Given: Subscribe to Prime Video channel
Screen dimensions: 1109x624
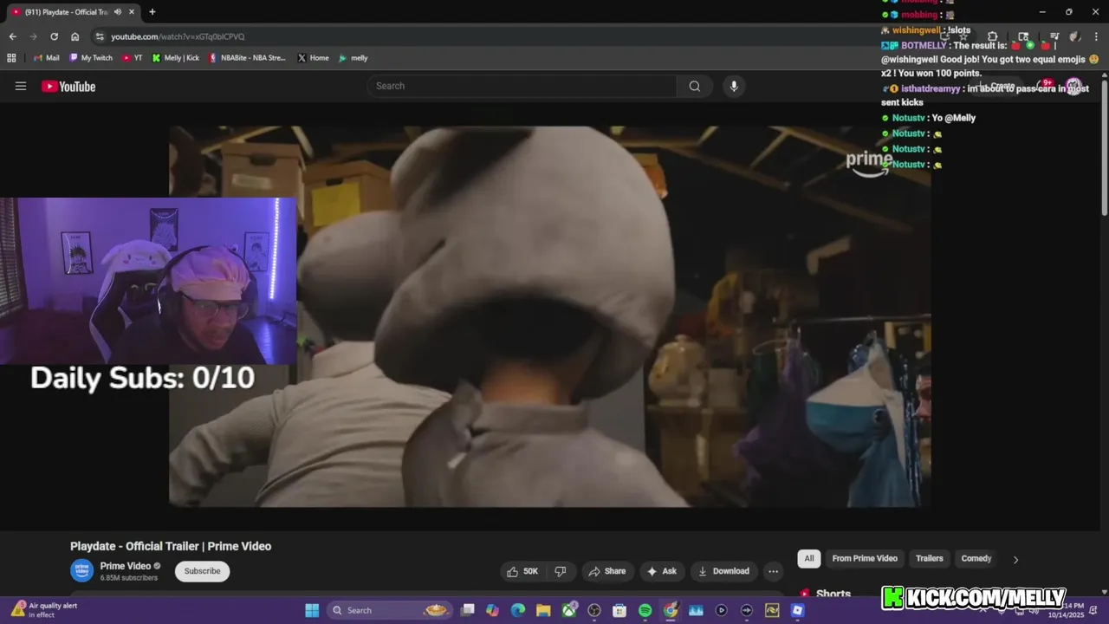Looking at the screenshot, I should point(202,571).
